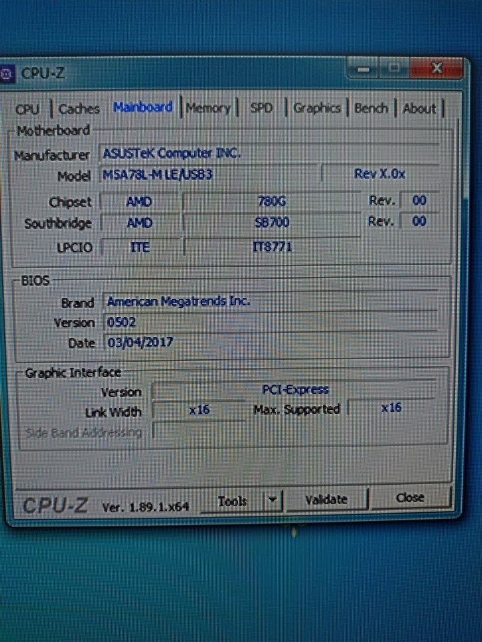Open the Caches tab
The image size is (482, 642).
(79, 109)
